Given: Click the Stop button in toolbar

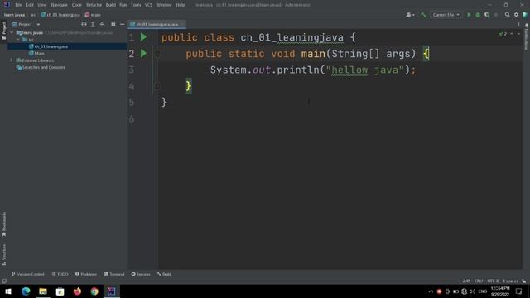Looking at the screenshot, I should (x=496, y=15).
